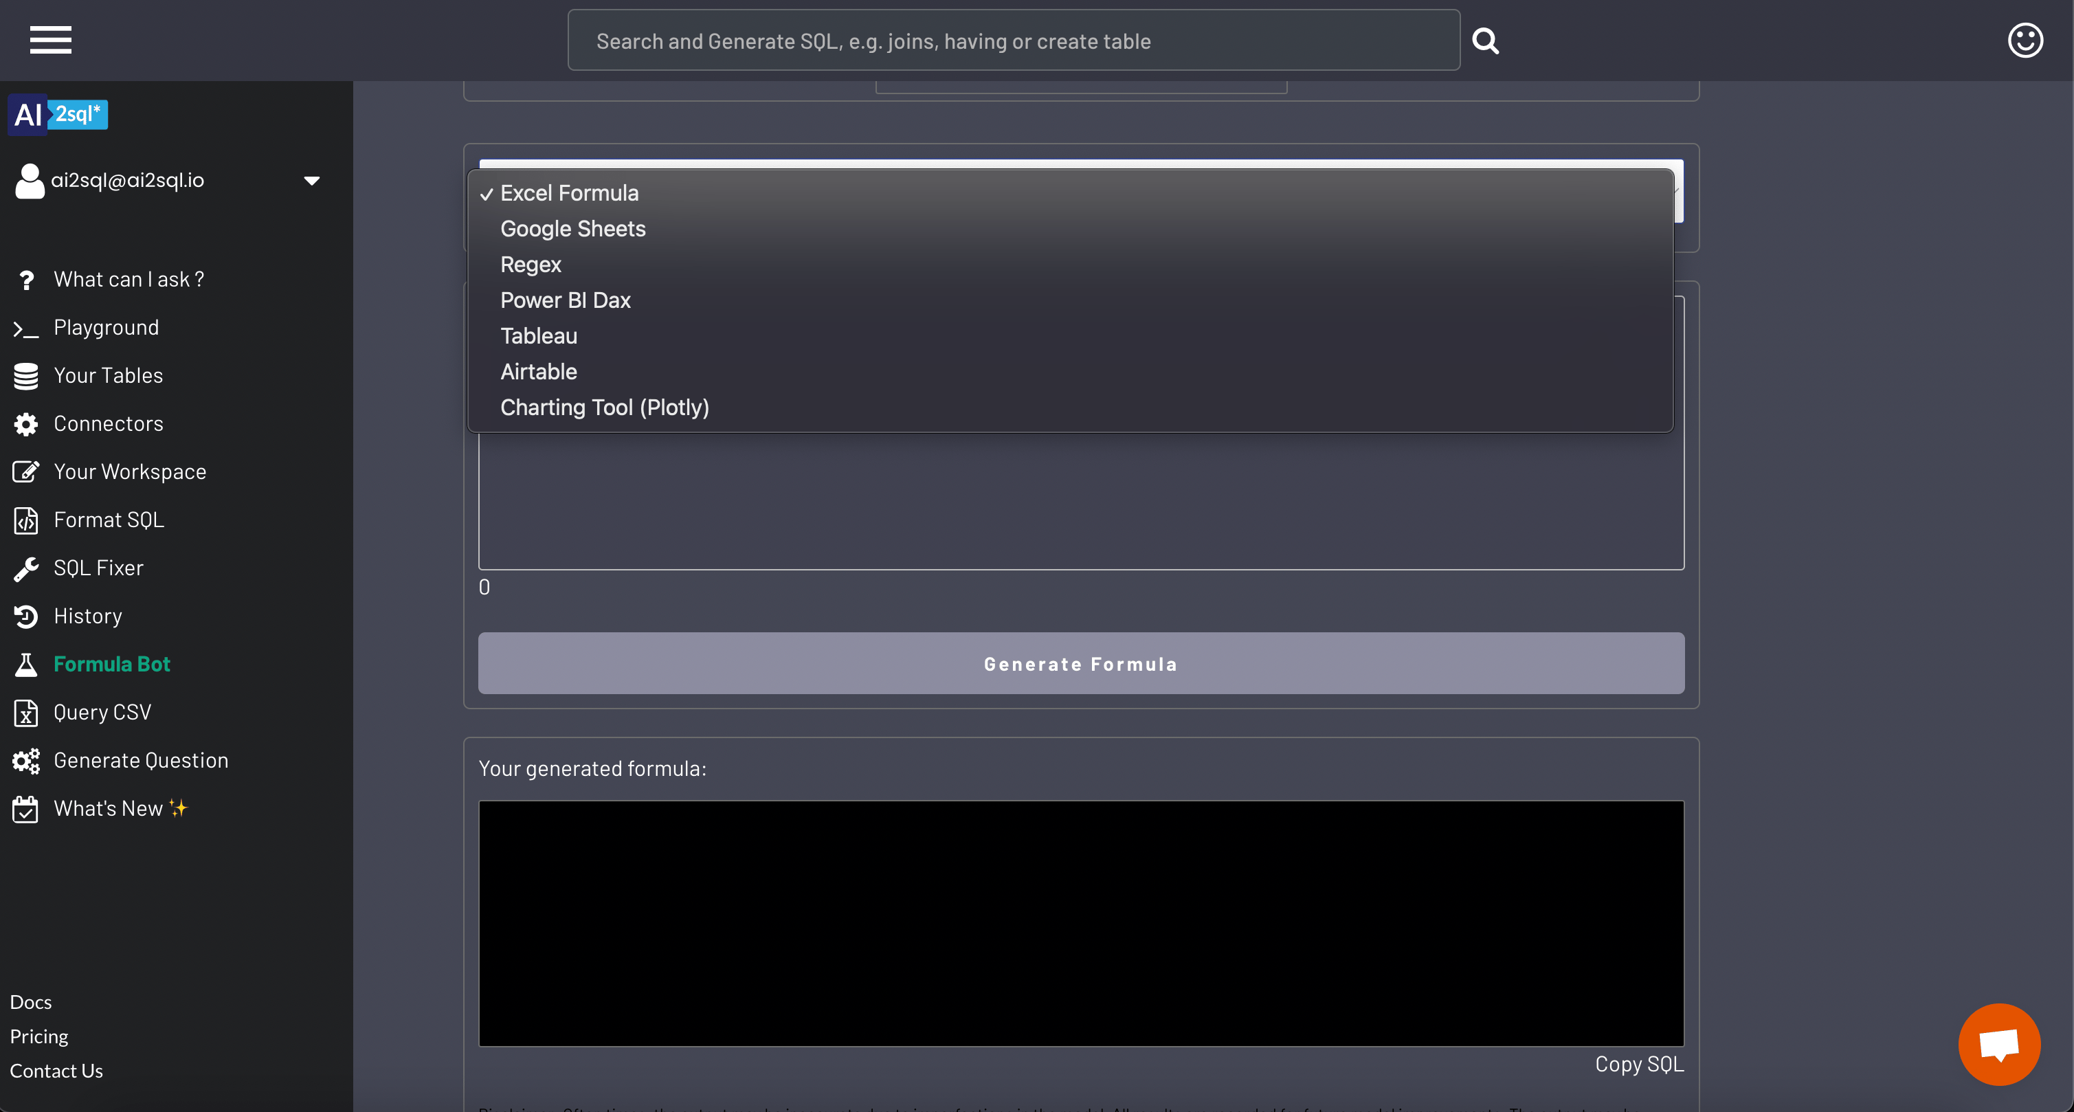Screen dimensions: 2074x1112
Task: Choose Google Sheets from the list
Action: point(1070,229)
